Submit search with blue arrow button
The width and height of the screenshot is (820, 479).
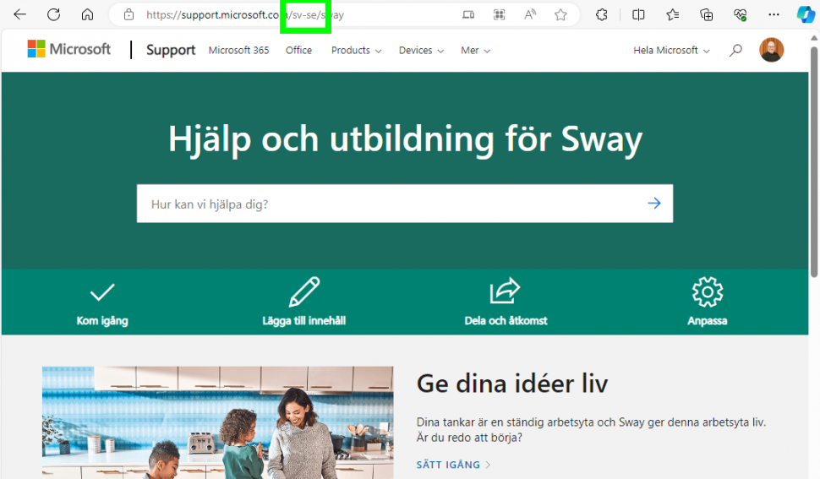[654, 204]
